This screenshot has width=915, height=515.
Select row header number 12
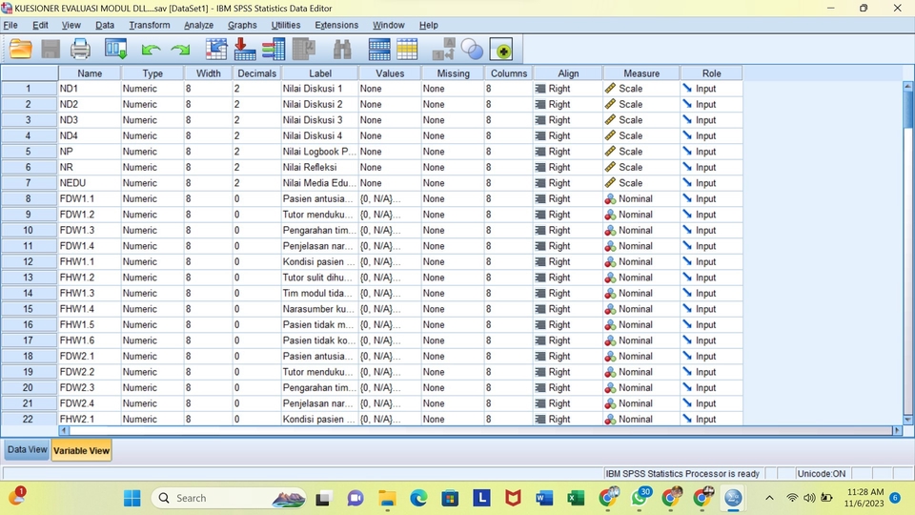coord(29,261)
